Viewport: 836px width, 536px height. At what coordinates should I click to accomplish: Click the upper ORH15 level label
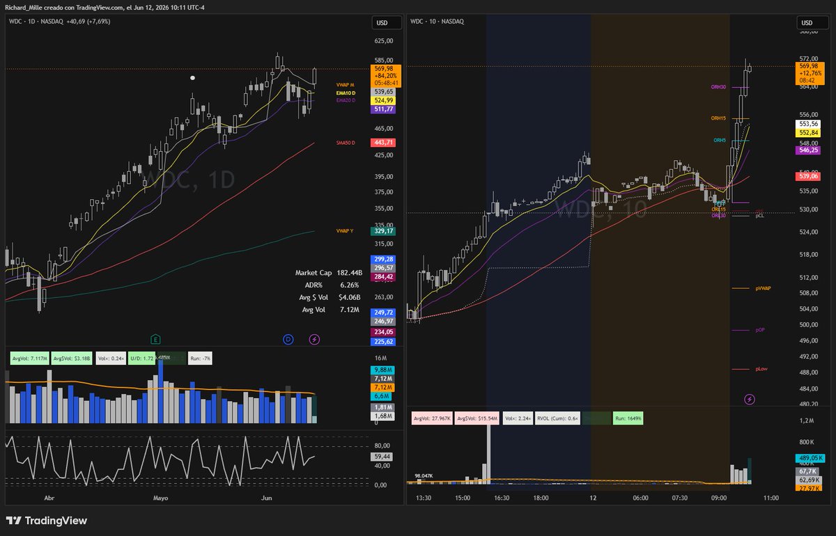coord(718,118)
